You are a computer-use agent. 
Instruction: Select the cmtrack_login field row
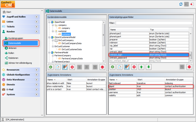(x=149, y=55)
